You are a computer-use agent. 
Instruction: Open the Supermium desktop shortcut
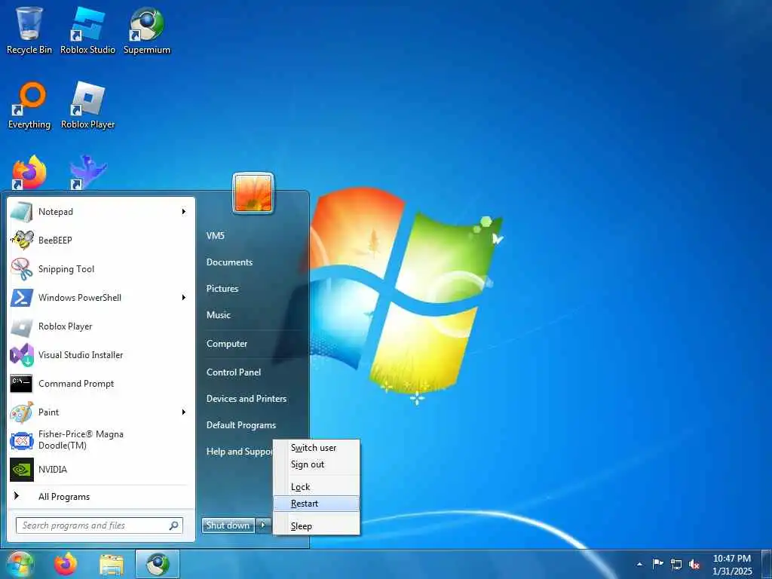click(147, 30)
